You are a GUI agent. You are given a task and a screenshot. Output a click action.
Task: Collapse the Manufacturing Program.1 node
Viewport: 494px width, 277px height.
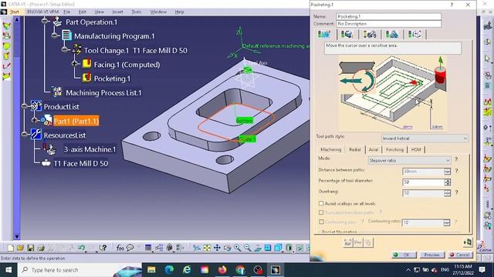coord(55,35)
